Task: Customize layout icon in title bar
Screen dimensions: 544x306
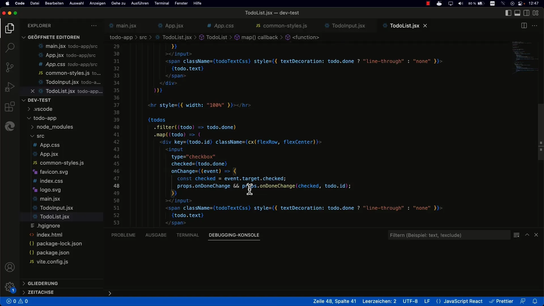Action: [x=535, y=13]
